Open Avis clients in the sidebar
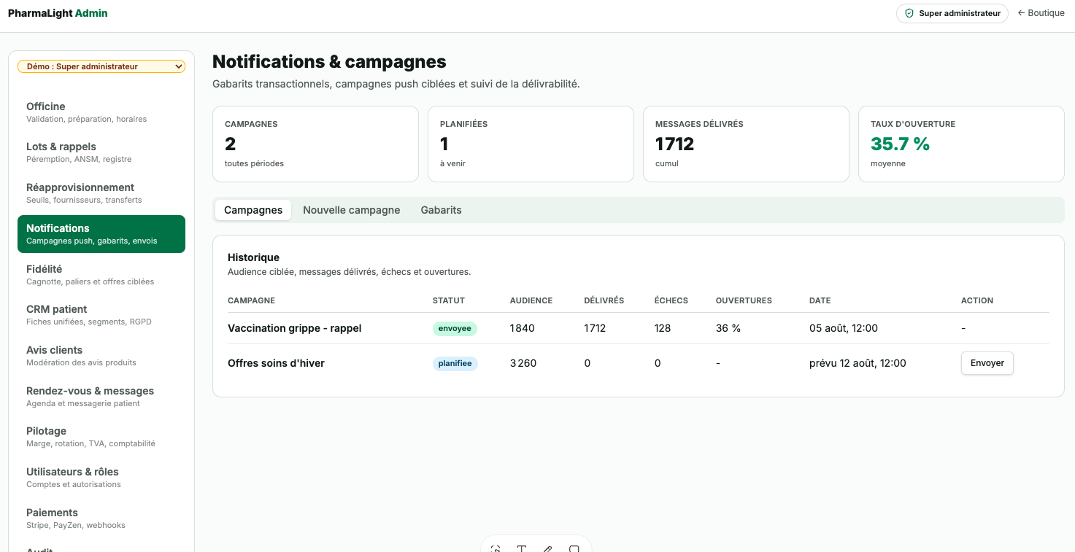Screen dimensions: 1075x552 pos(101,356)
